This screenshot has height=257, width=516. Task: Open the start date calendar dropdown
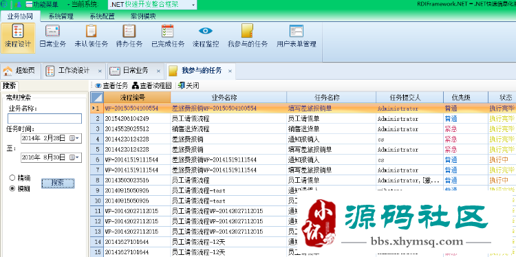point(74,138)
